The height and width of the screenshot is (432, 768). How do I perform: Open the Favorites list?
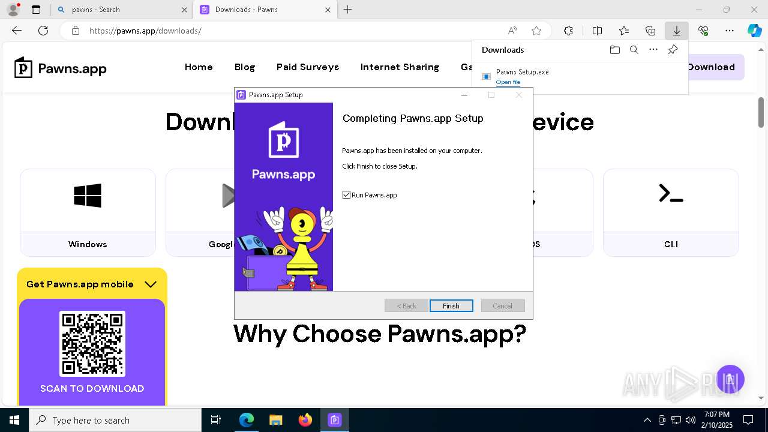click(x=624, y=31)
